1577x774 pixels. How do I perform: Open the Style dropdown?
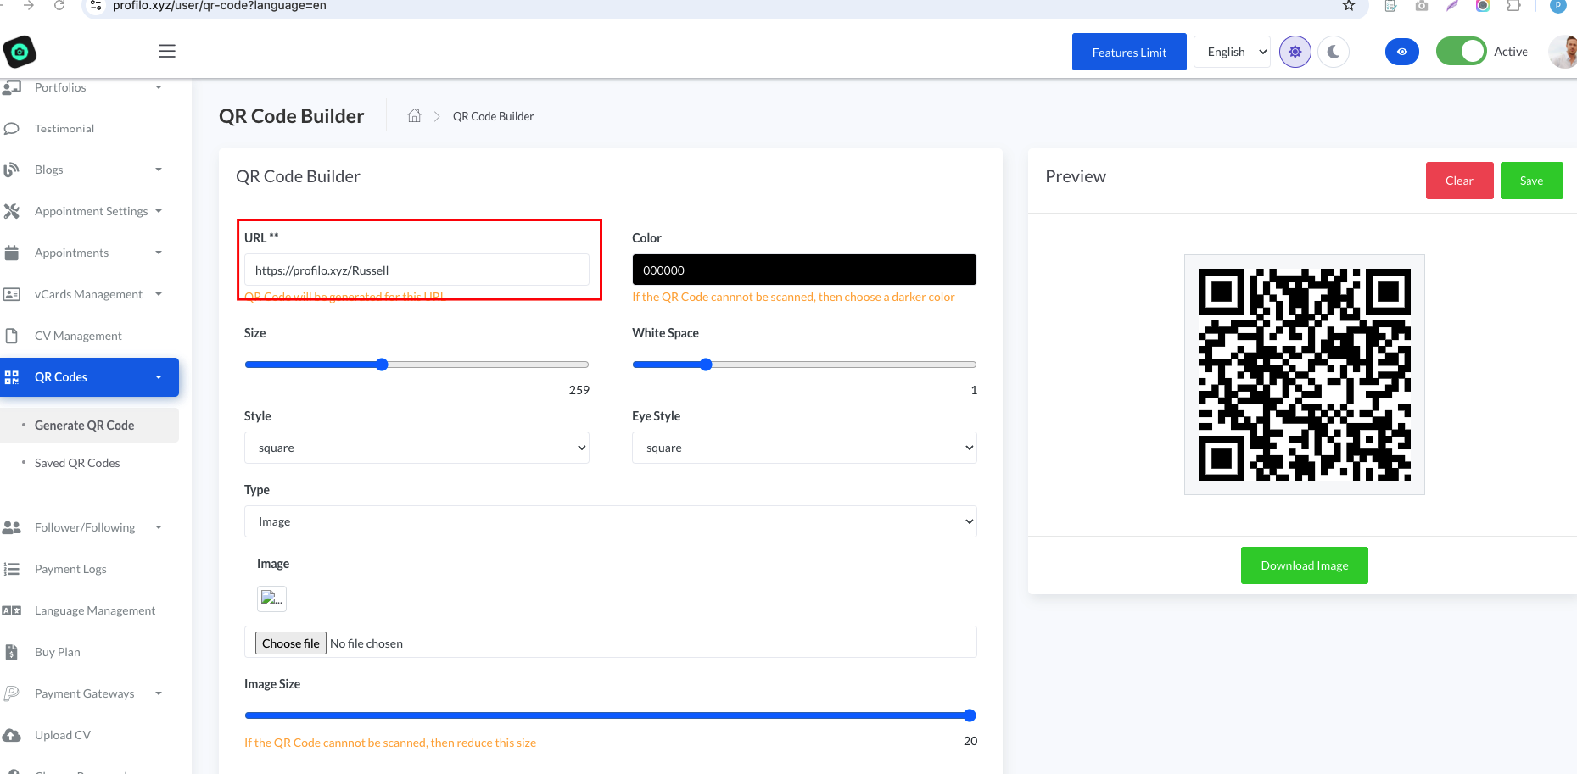point(417,448)
